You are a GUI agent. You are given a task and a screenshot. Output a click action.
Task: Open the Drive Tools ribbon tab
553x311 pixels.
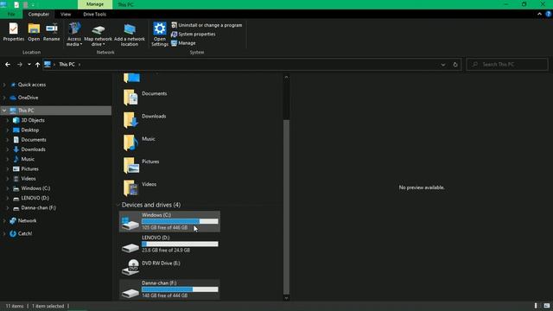[x=94, y=14]
